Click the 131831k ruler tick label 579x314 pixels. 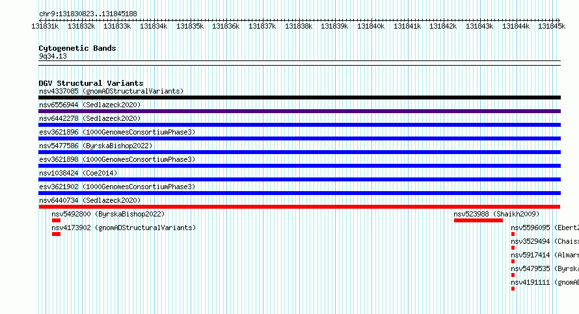(x=45, y=26)
